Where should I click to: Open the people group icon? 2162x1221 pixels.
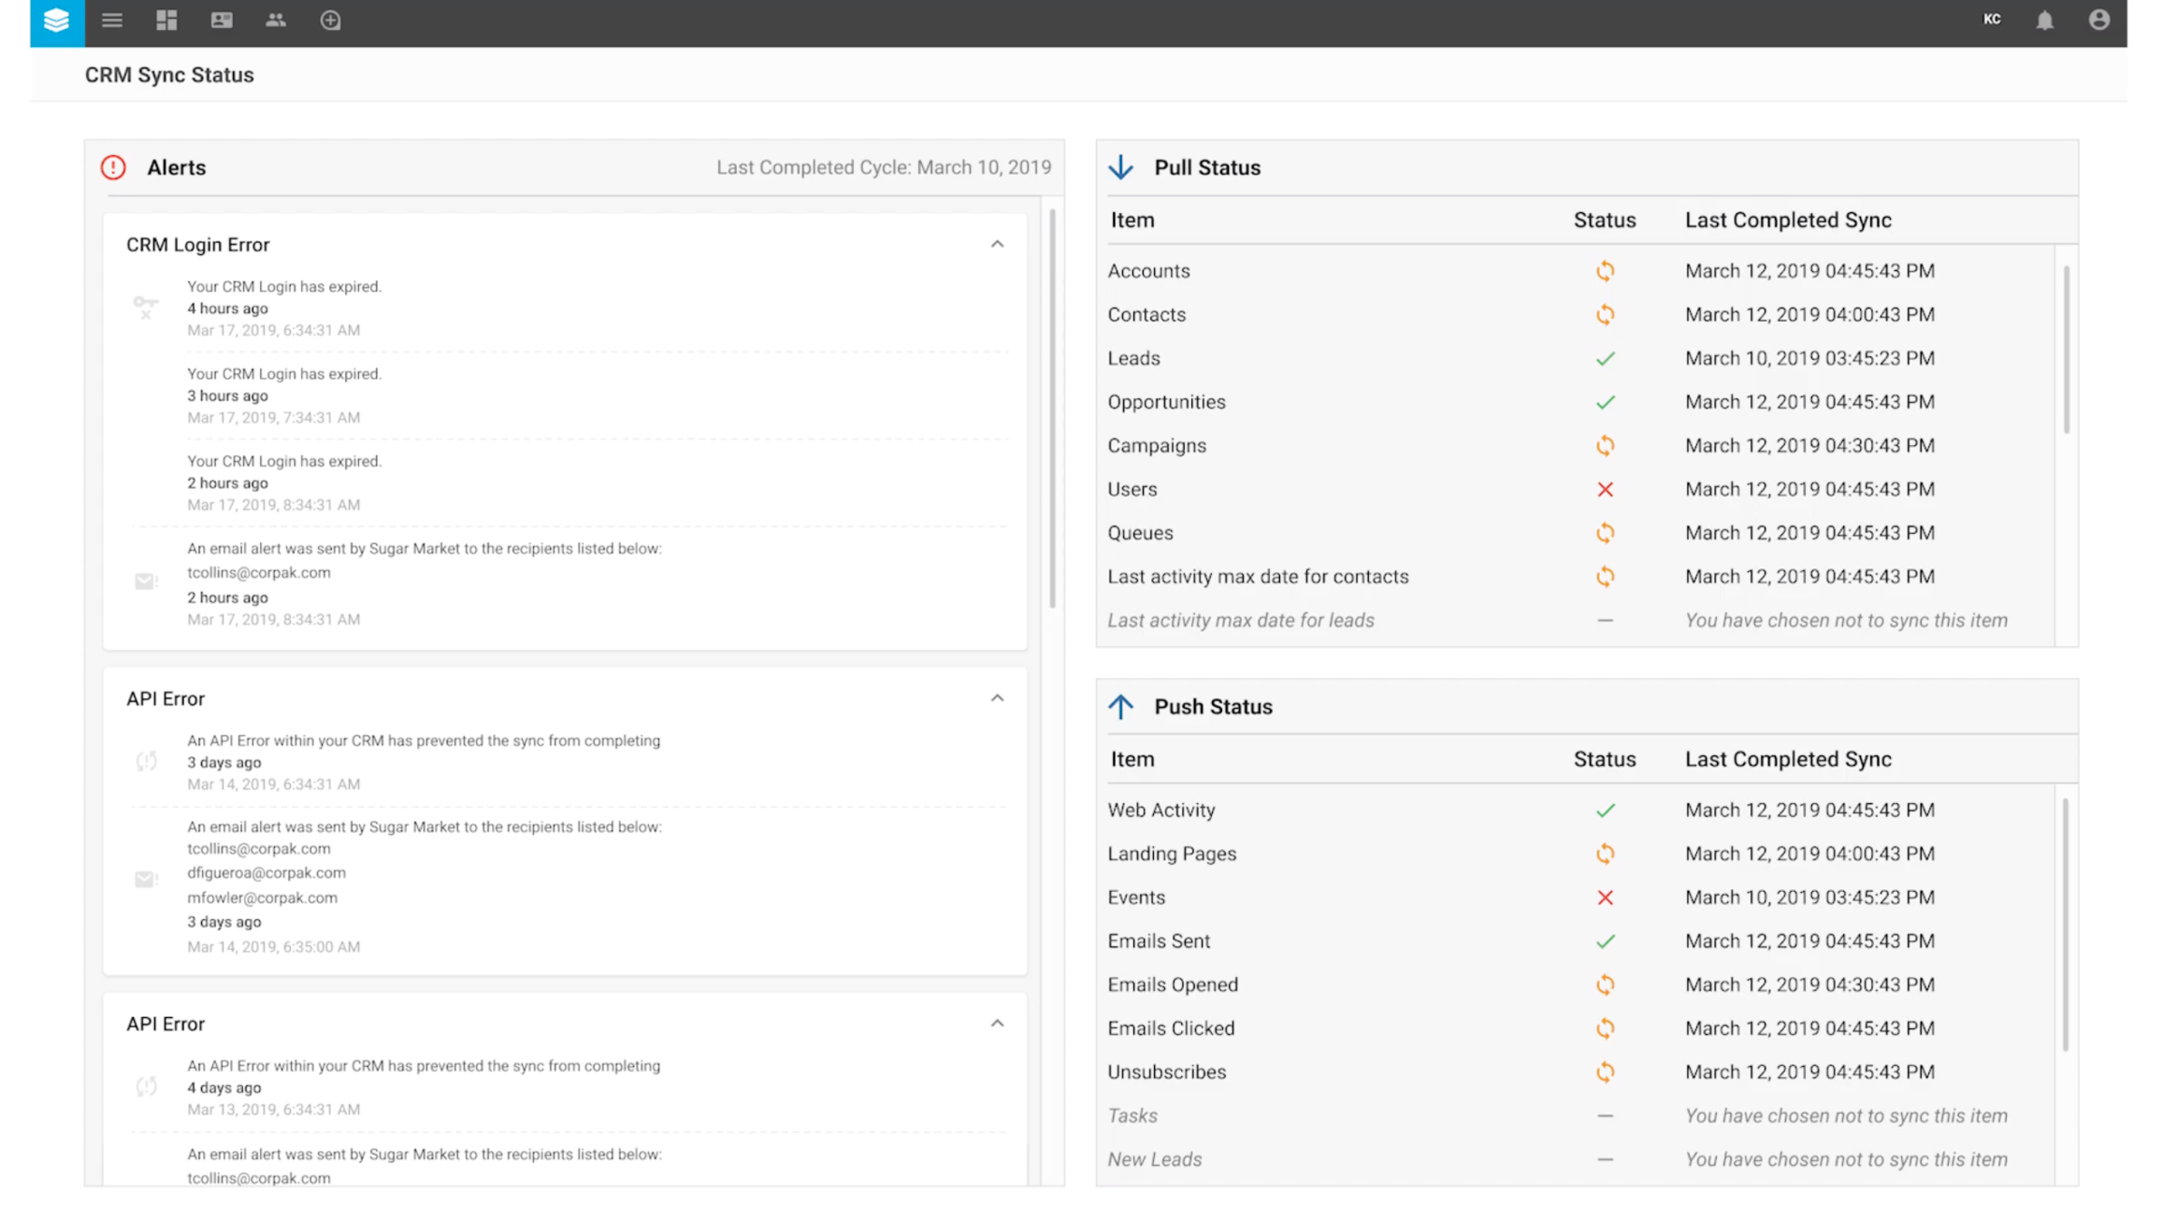pos(276,20)
